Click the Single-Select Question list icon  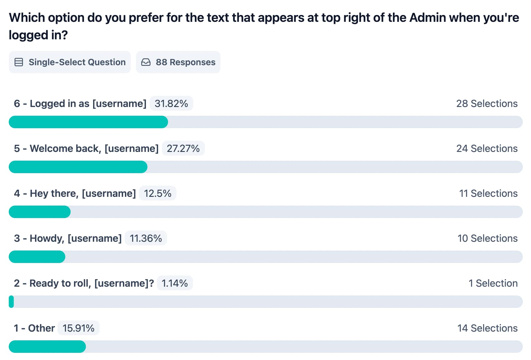coord(19,62)
